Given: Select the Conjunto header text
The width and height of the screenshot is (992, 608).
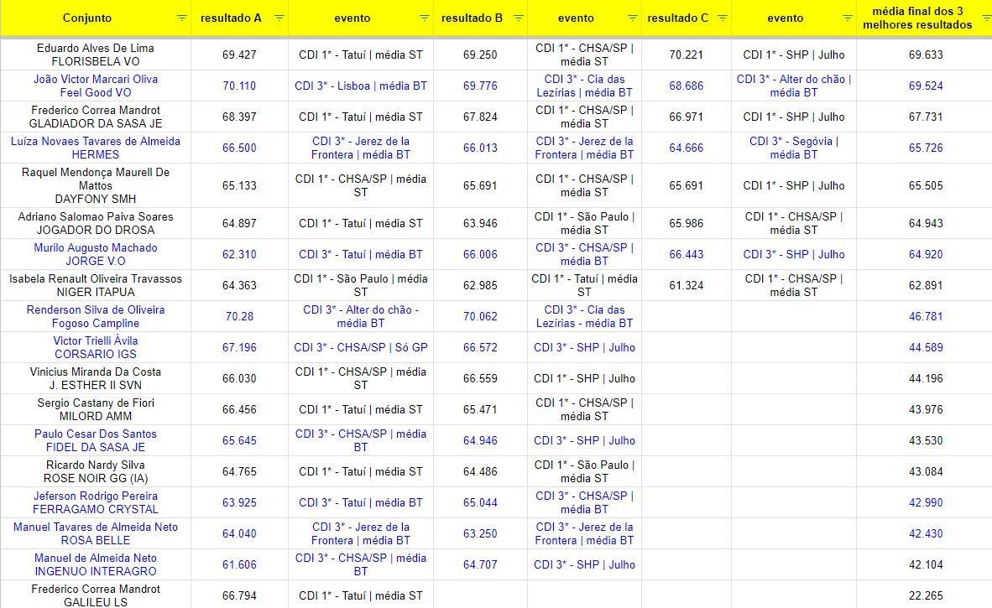Looking at the screenshot, I should coord(86,18).
